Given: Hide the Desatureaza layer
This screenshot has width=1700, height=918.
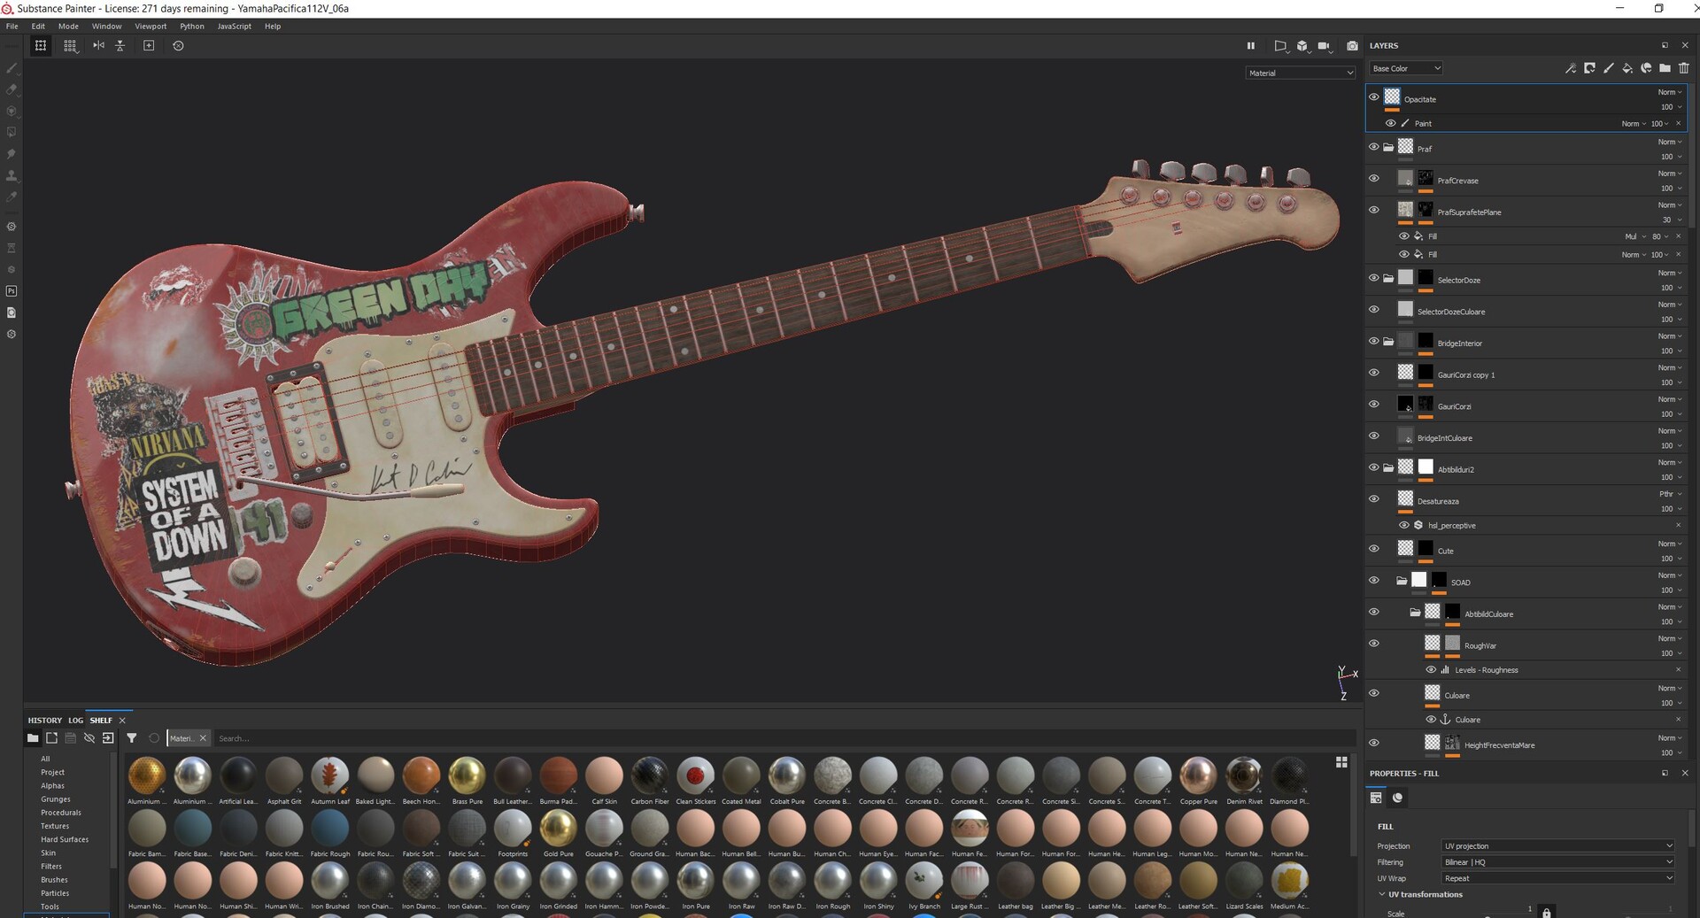Looking at the screenshot, I should [x=1373, y=499].
